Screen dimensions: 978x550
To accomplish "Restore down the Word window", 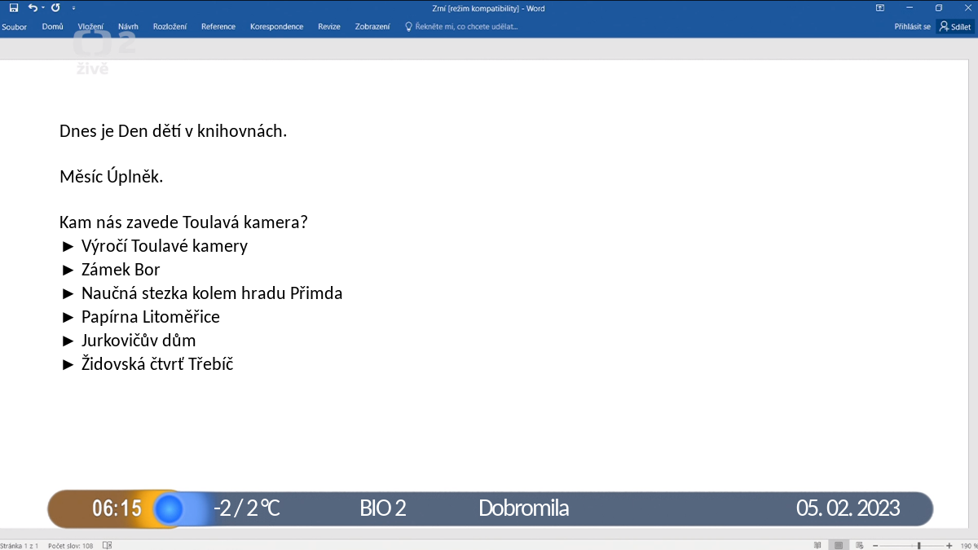I will click(938, 8).
